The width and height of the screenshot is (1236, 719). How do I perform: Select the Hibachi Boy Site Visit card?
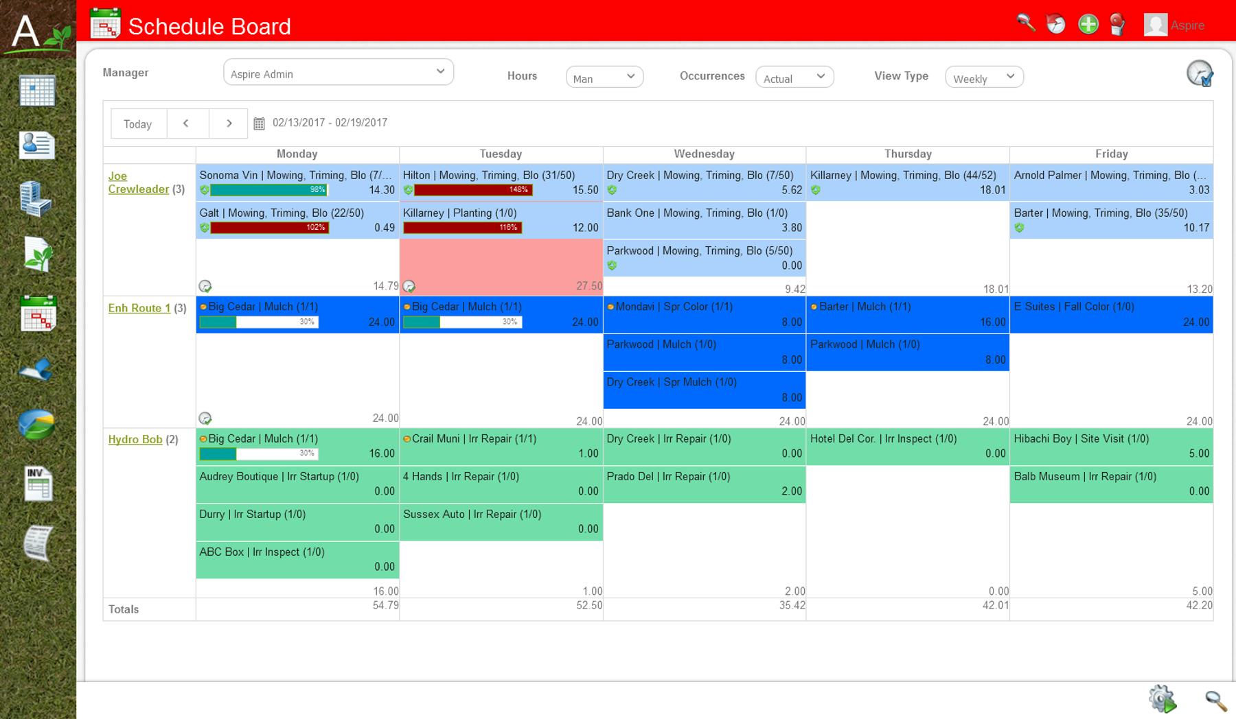[1112, 447]
